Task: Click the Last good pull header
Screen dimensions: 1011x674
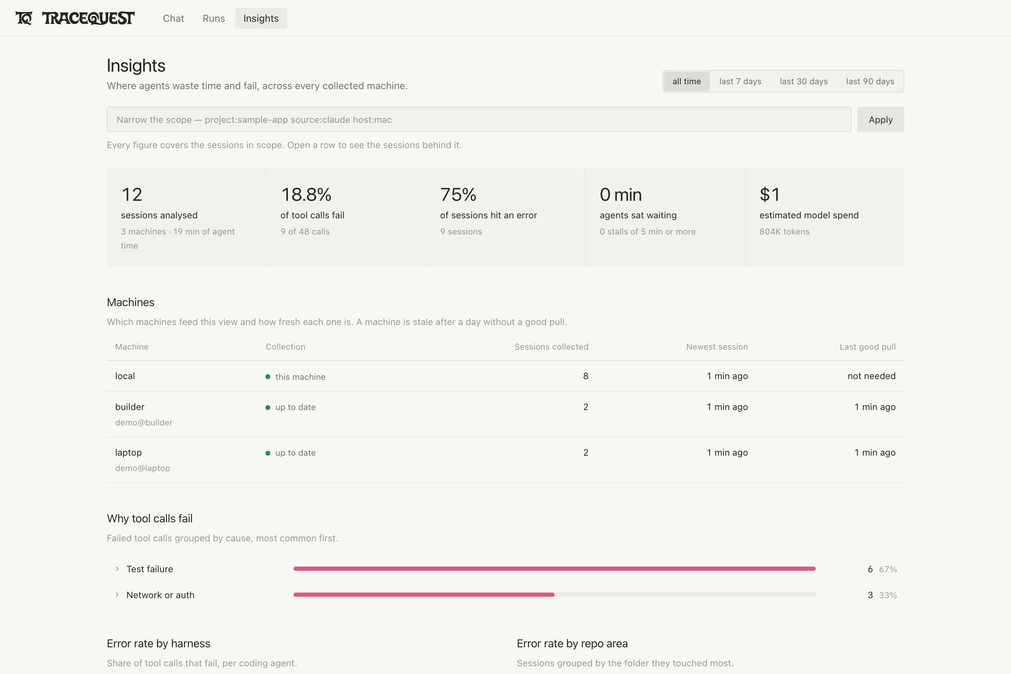Action: (x=867, y=347)
